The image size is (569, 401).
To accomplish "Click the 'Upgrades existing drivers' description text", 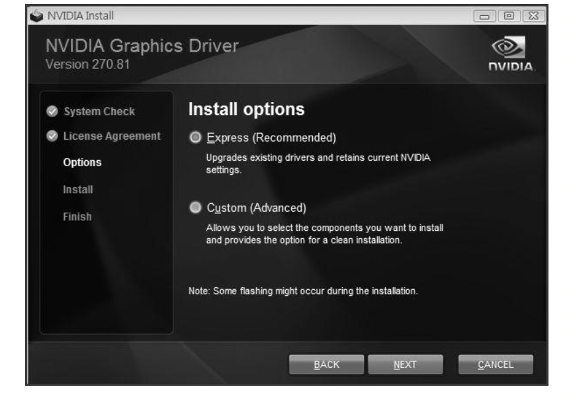I will 318,163.
